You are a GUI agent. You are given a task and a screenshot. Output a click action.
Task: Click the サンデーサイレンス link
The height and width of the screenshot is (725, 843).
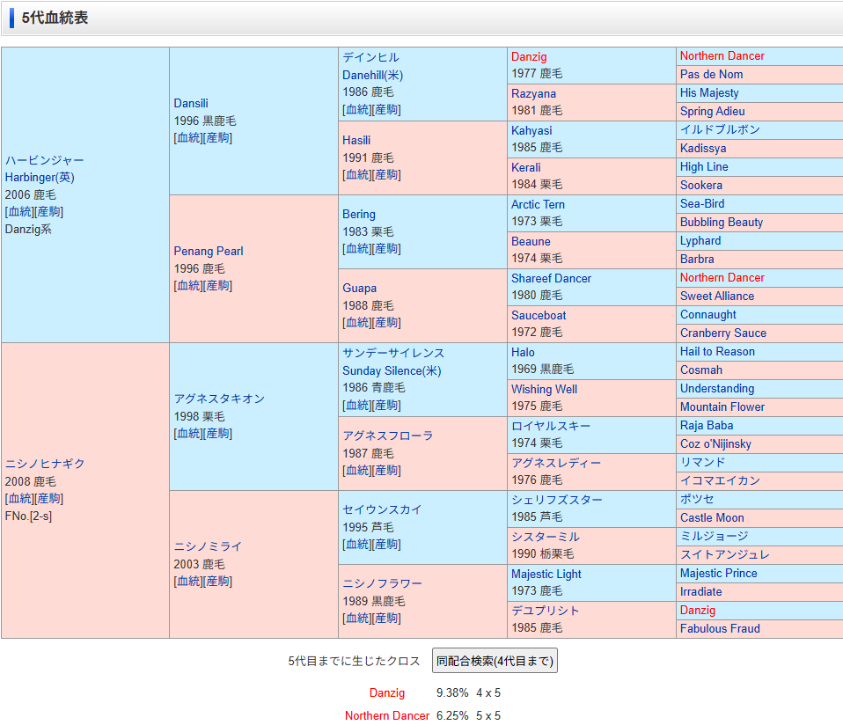[x=393, y=353]
